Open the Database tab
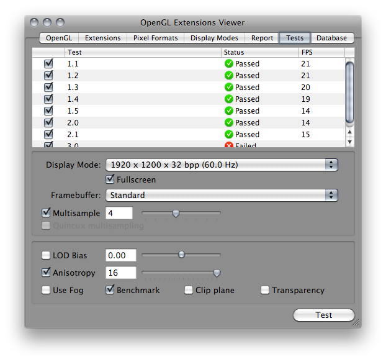The image size is (386, 362). [331, 38]
